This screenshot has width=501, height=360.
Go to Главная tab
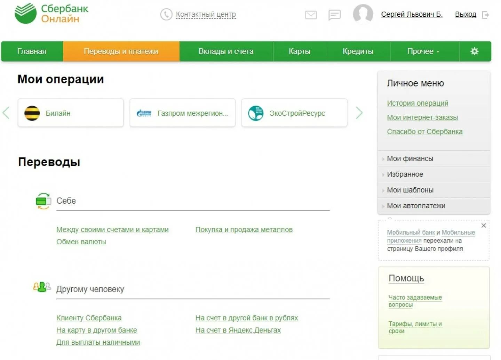tap(32, 51)
